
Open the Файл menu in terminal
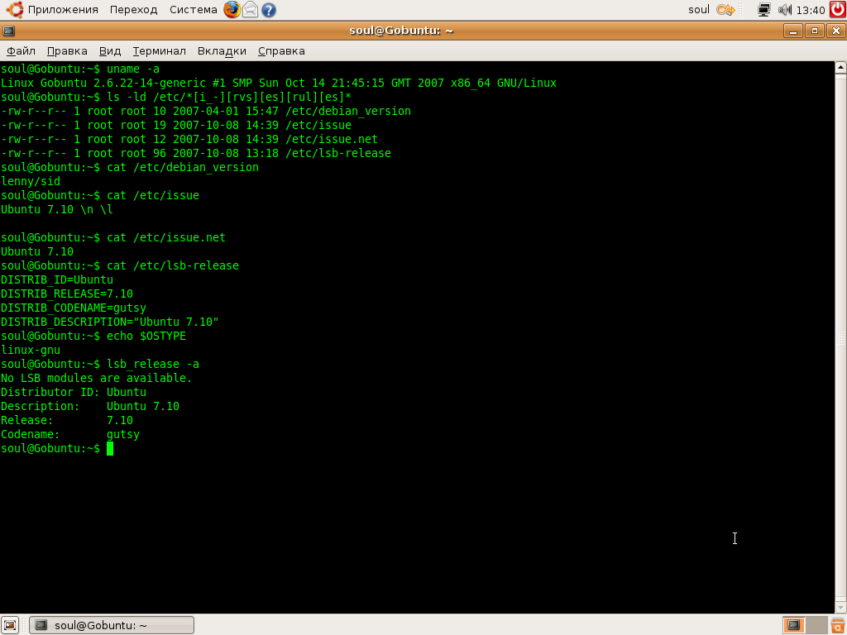tap(21, 50)
